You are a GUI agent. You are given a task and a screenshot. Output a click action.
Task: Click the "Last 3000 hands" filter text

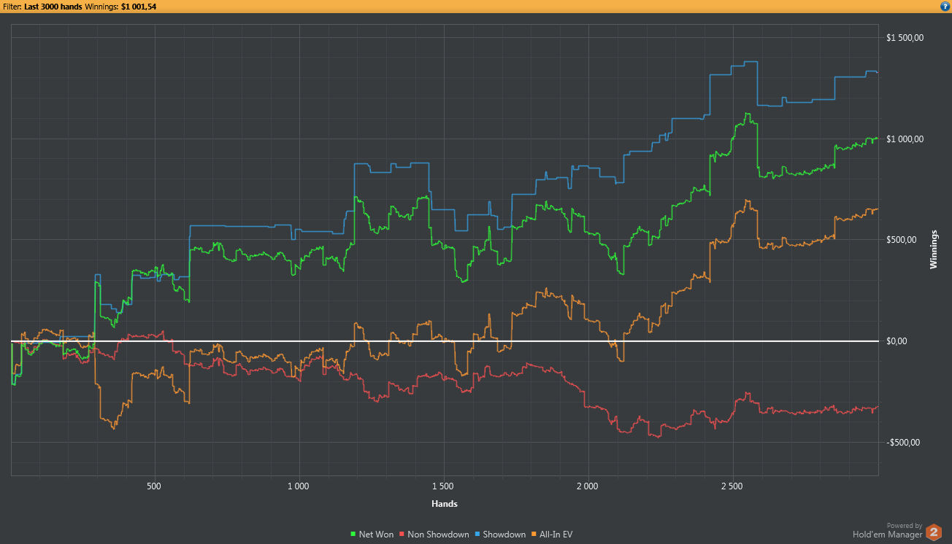tap(53, 7)
